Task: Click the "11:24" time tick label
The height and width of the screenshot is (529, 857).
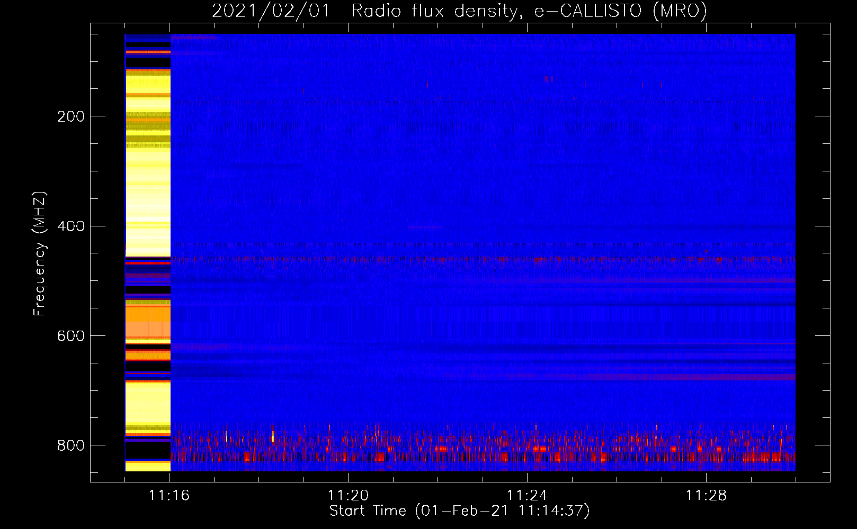Action: point(527,496)
